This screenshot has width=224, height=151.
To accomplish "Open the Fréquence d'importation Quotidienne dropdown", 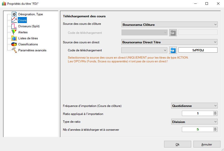I will (194, 106).
